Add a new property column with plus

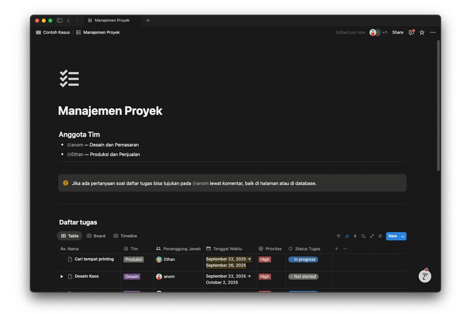(336, 249)
